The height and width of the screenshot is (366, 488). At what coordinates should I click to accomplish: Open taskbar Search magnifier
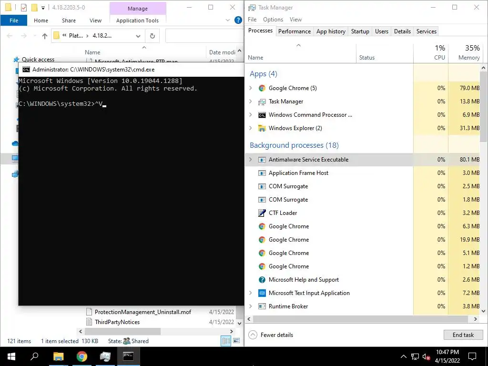tap(34, 356)
